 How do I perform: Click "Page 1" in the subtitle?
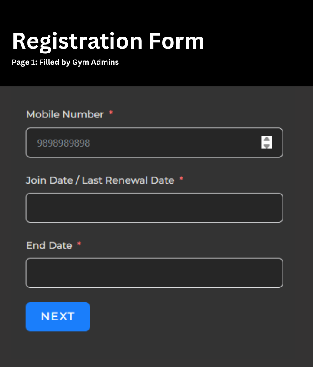click(23, 62)
